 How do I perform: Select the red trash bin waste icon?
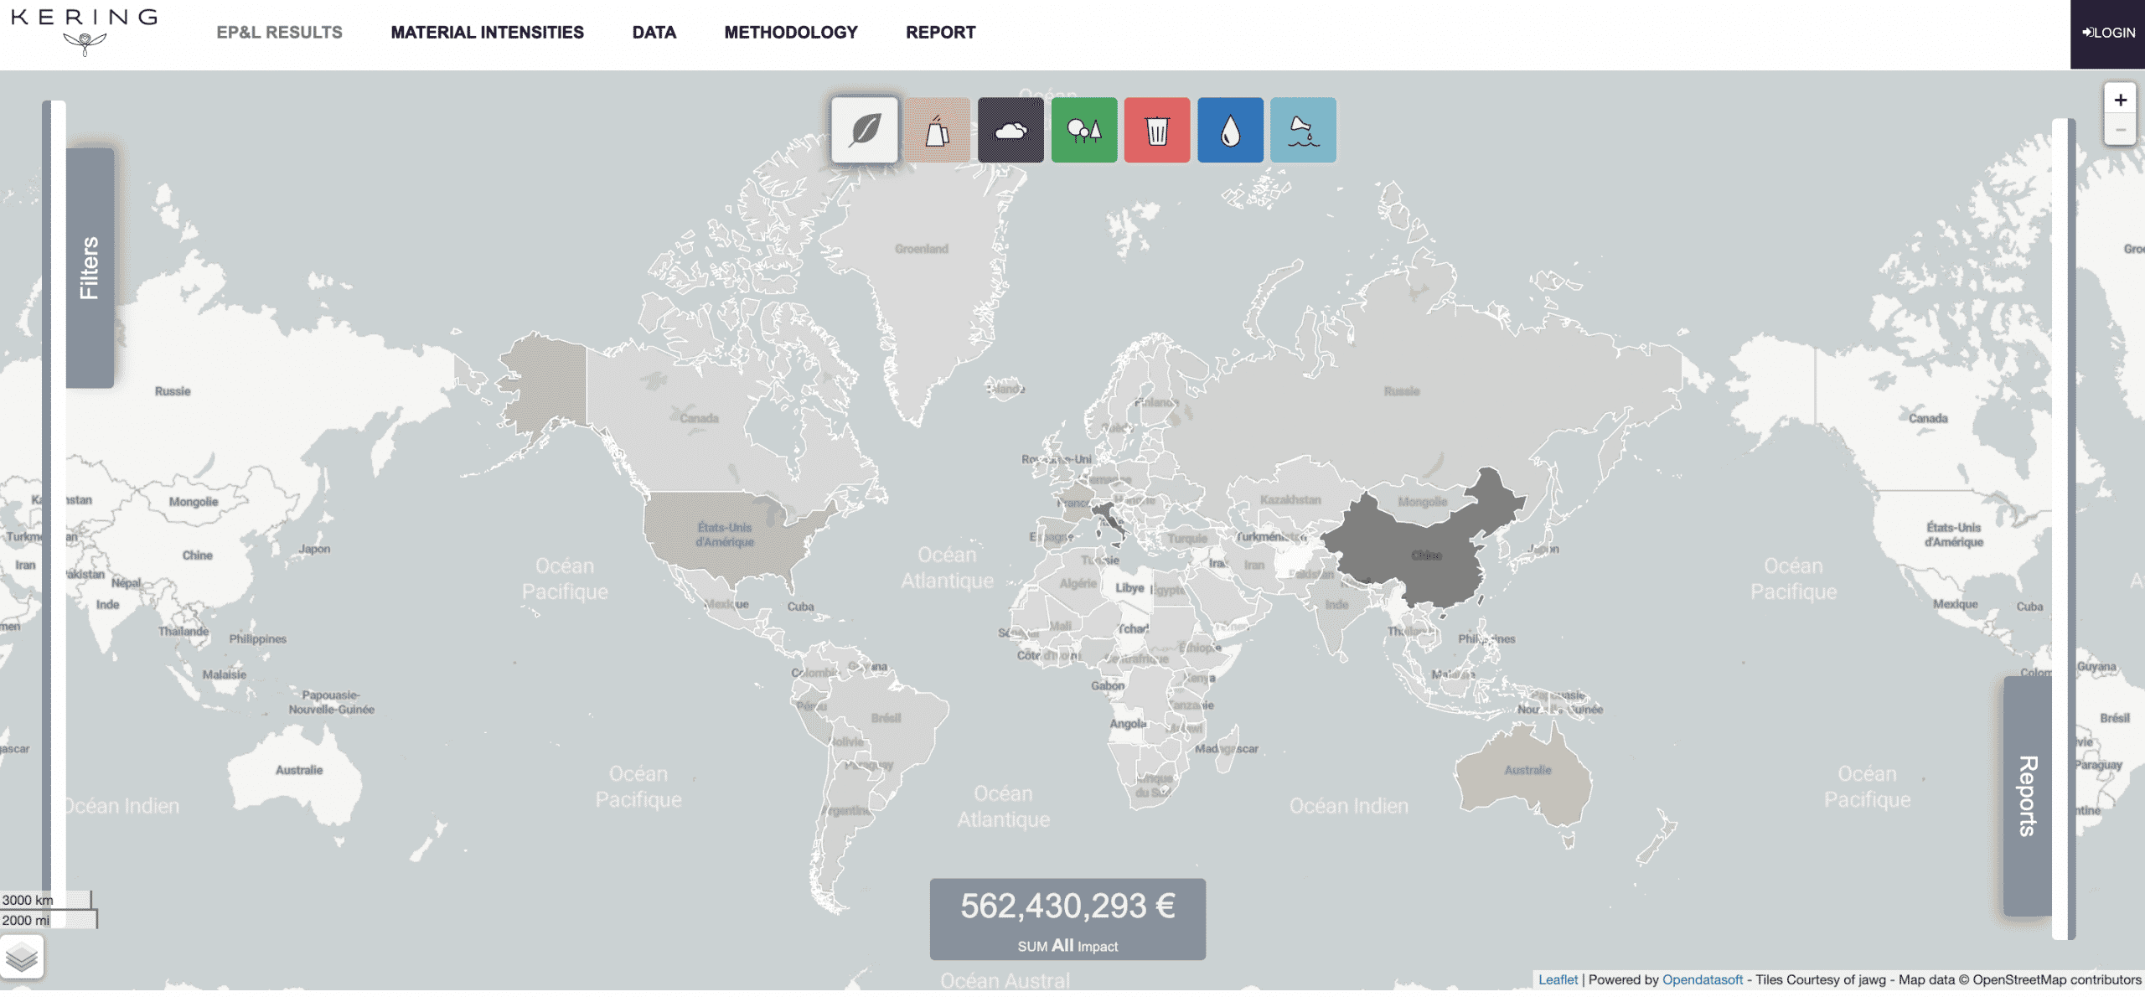1156,131
